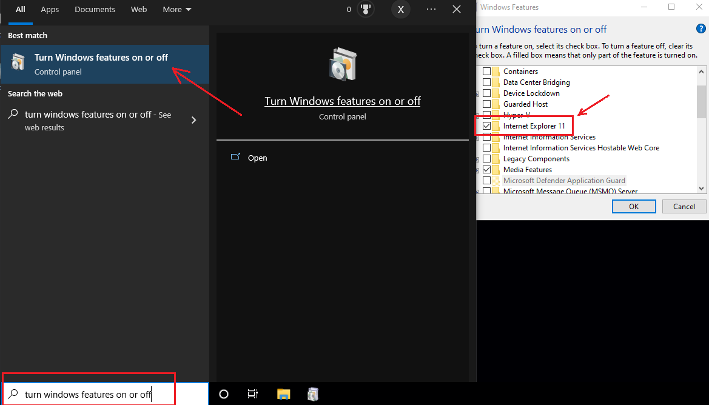Viewport: 709px width, 405px height.
Task: Select the Internet Explorer 11 feature label
Action: (534, 126)
